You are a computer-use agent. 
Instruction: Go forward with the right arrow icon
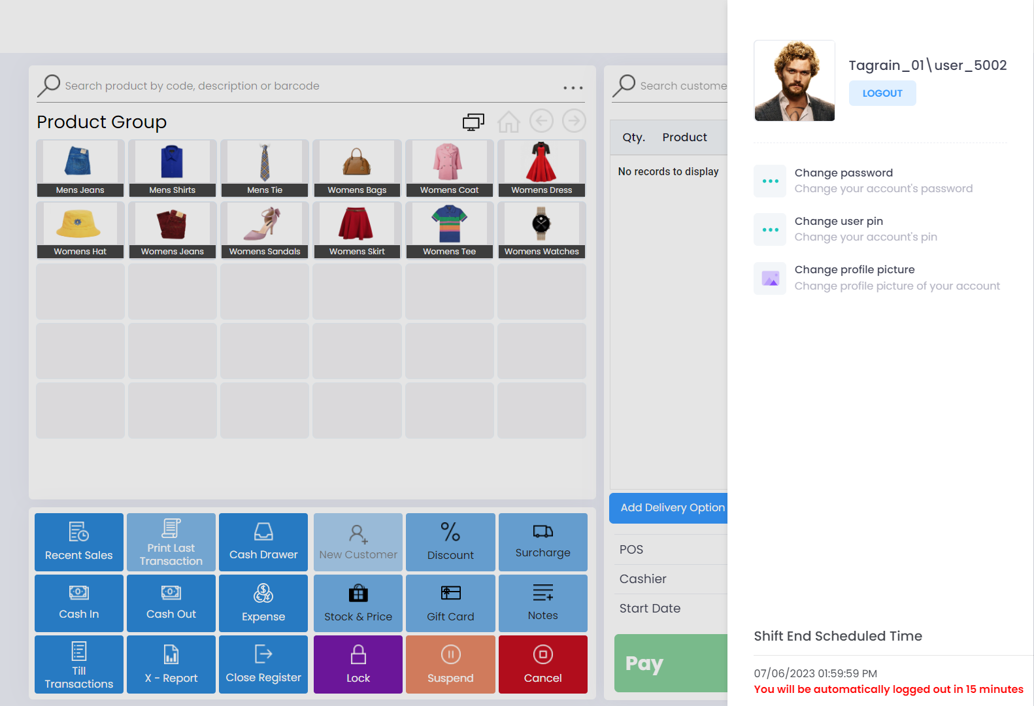pyautogui.click(x=574, y=121)
